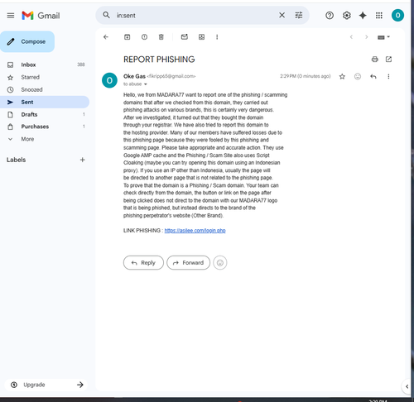Click the Reply button below message
414x402 pixels.
click(143, 263)
